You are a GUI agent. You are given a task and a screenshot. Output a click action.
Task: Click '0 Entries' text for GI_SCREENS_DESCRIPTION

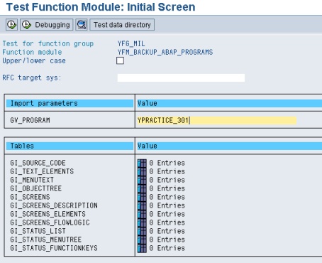pos(167,205)
